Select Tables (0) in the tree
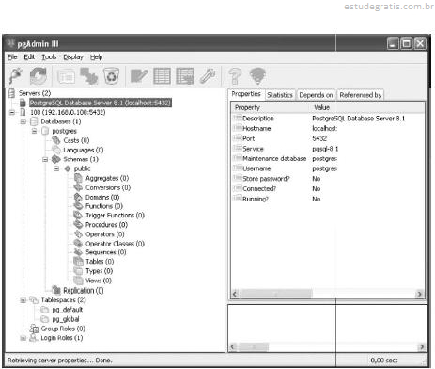Viewport: 435px width, 369px height. [100, 262]
